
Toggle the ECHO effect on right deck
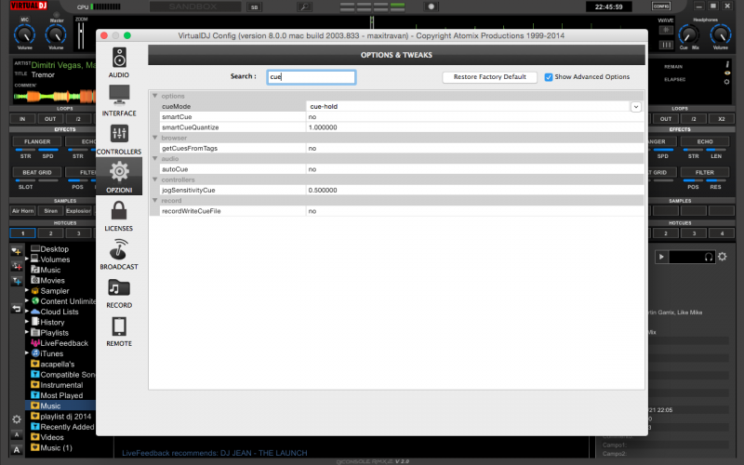tap(705, 141)
